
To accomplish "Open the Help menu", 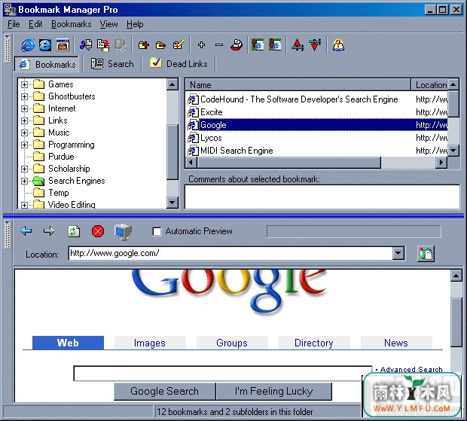I will click(135, 24).
